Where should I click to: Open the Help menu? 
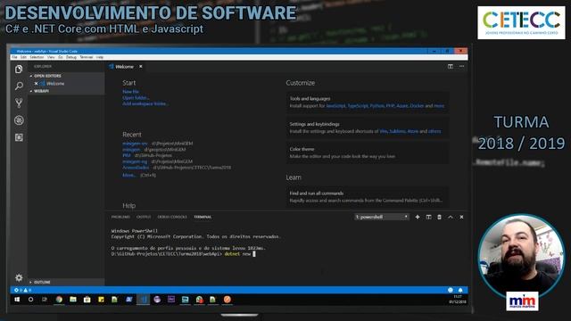click(100, 57)
